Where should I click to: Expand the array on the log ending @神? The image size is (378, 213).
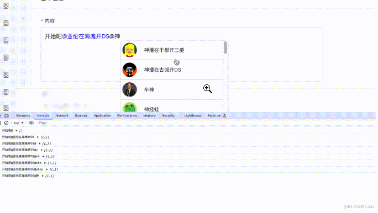[43, 176]
